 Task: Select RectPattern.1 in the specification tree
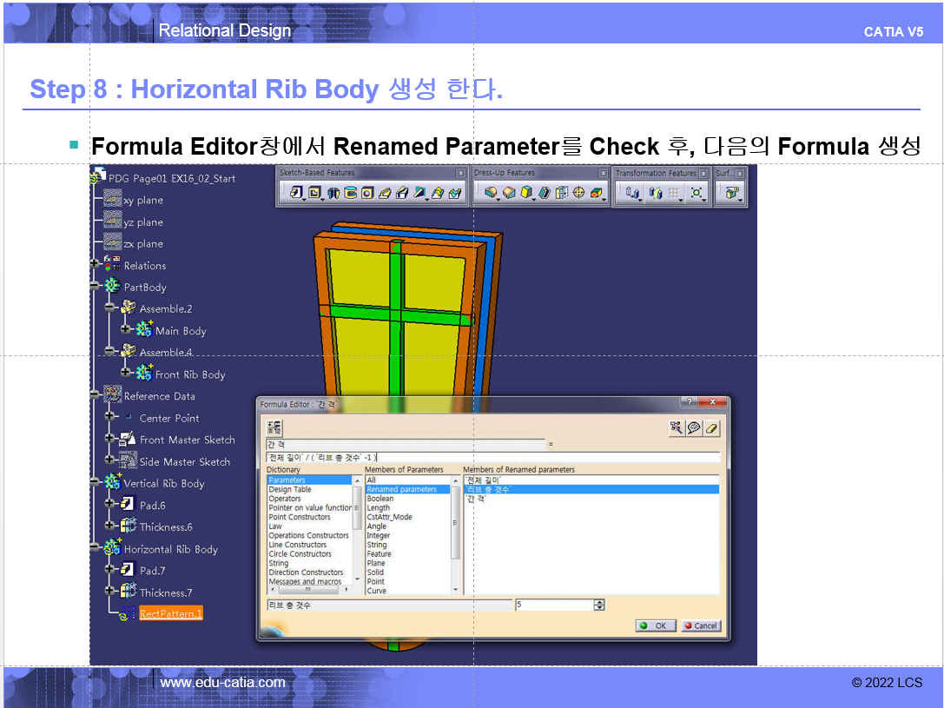pos(170,613)
